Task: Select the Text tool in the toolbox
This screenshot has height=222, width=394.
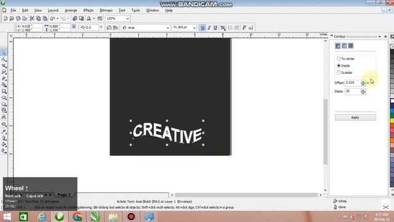Action: coord(4,117)
